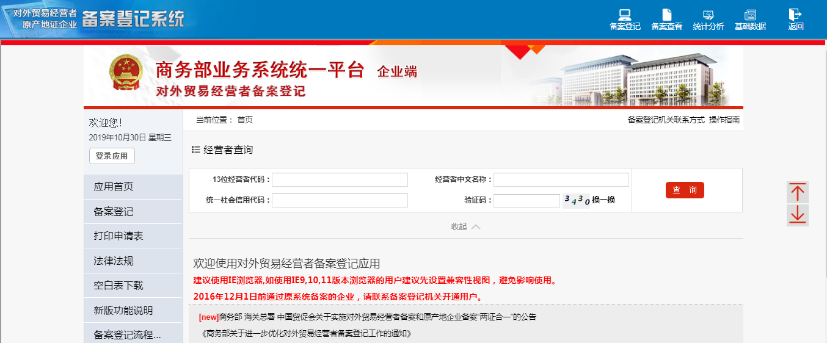Refresh captcha using 换一换 link
This screenshot has height=343, width=827.
(x=603, y=200)
